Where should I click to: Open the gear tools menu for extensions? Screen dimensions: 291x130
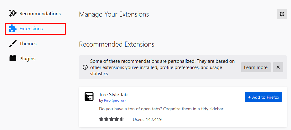pyautogui.click(x=282, y=14)
